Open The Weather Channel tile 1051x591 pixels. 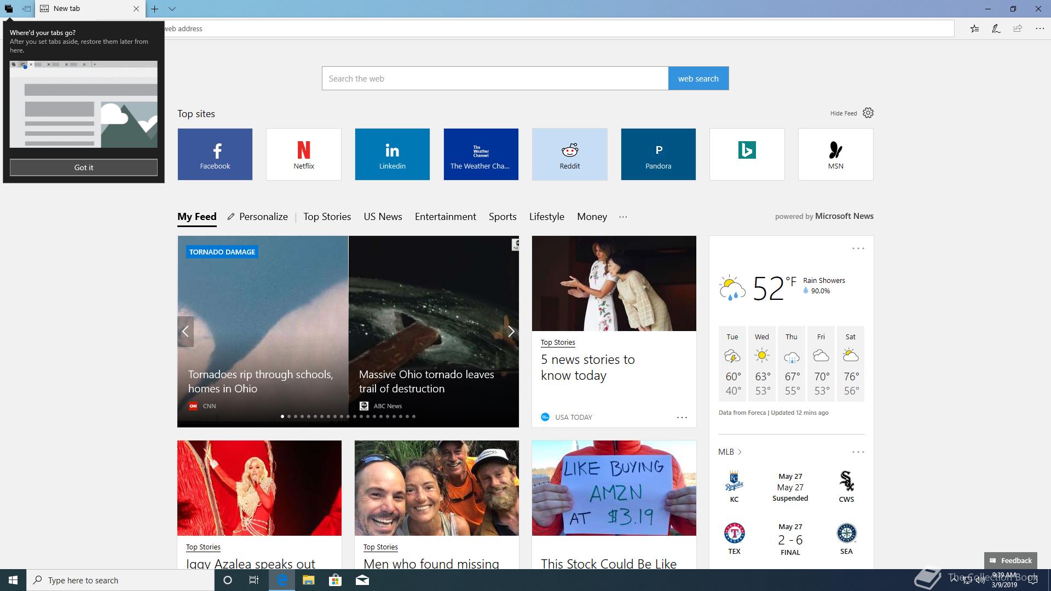(481, 154)
